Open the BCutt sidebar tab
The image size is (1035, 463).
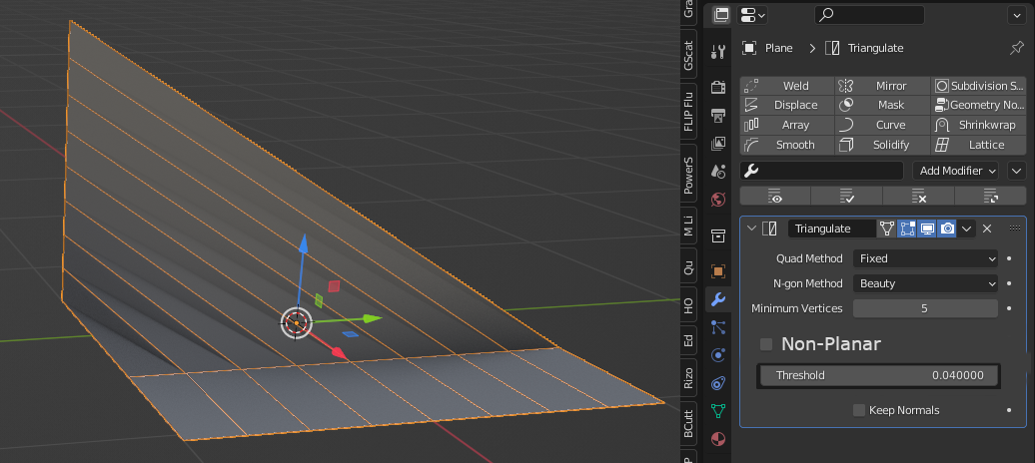[688, 424]
